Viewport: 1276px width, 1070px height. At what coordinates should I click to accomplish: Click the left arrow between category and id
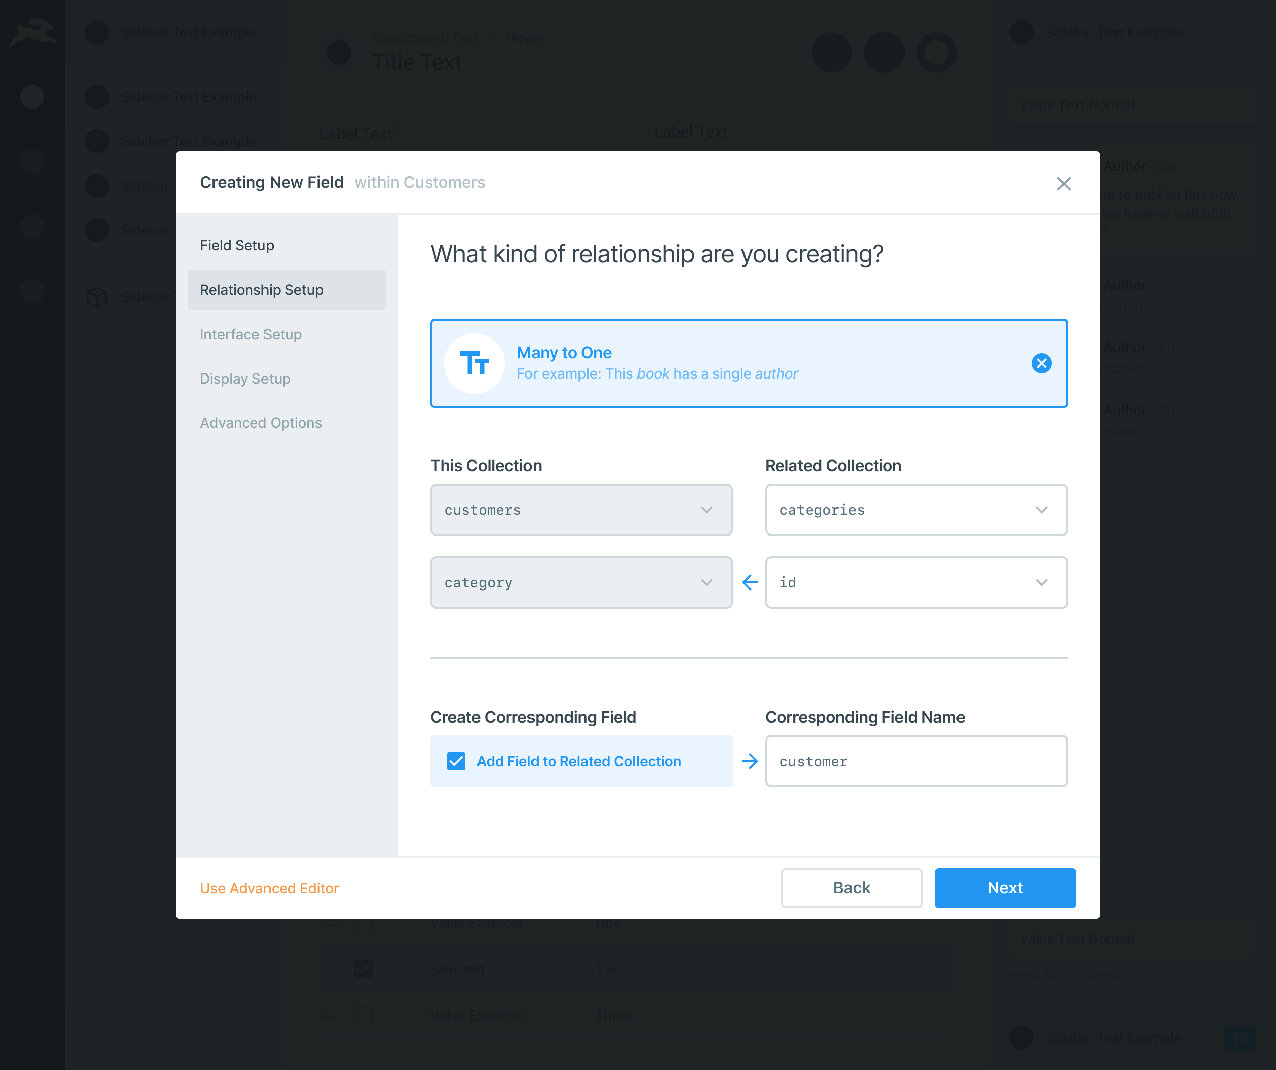(x=750, y=583)
